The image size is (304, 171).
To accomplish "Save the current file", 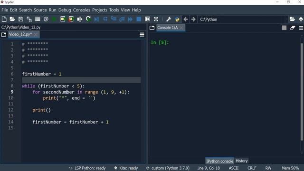I will tap(20, 19).
